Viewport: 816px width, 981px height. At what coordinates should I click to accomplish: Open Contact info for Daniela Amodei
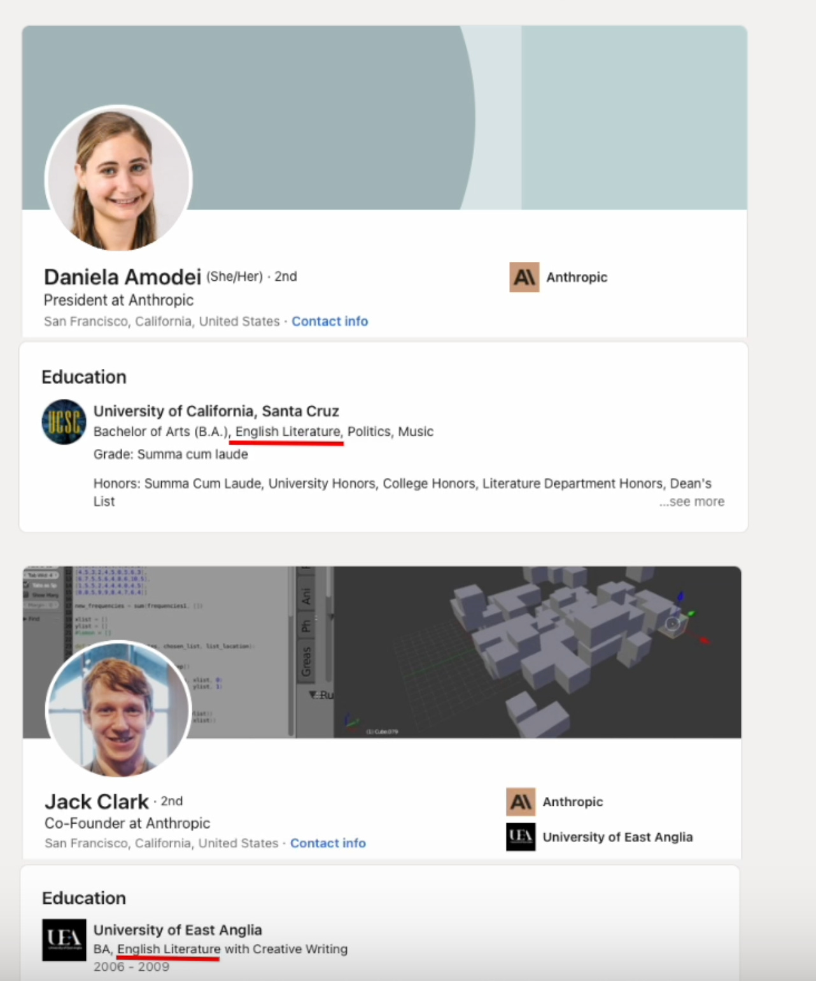click(330, 322)
